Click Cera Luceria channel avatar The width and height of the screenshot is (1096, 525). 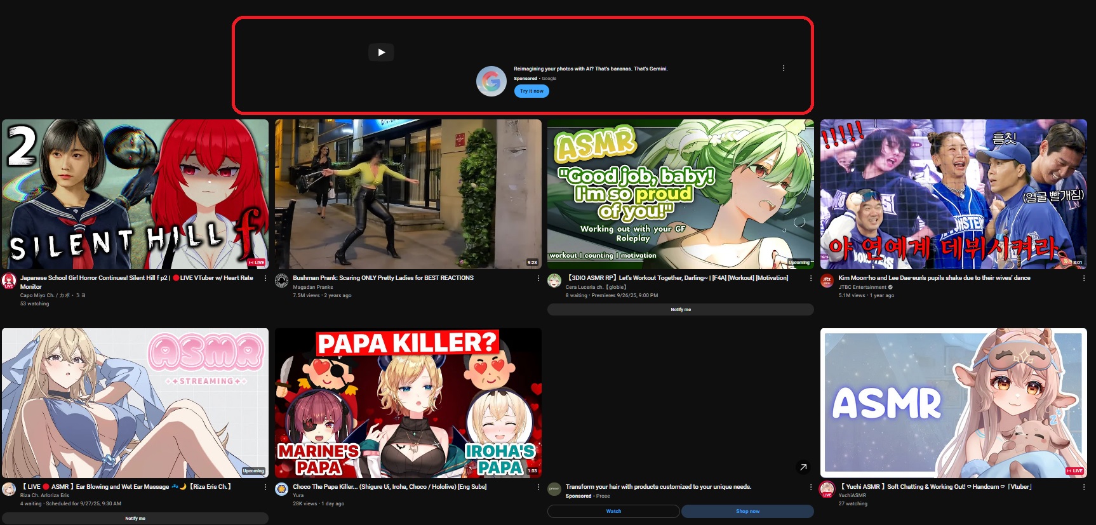click(x=554, y=281)
